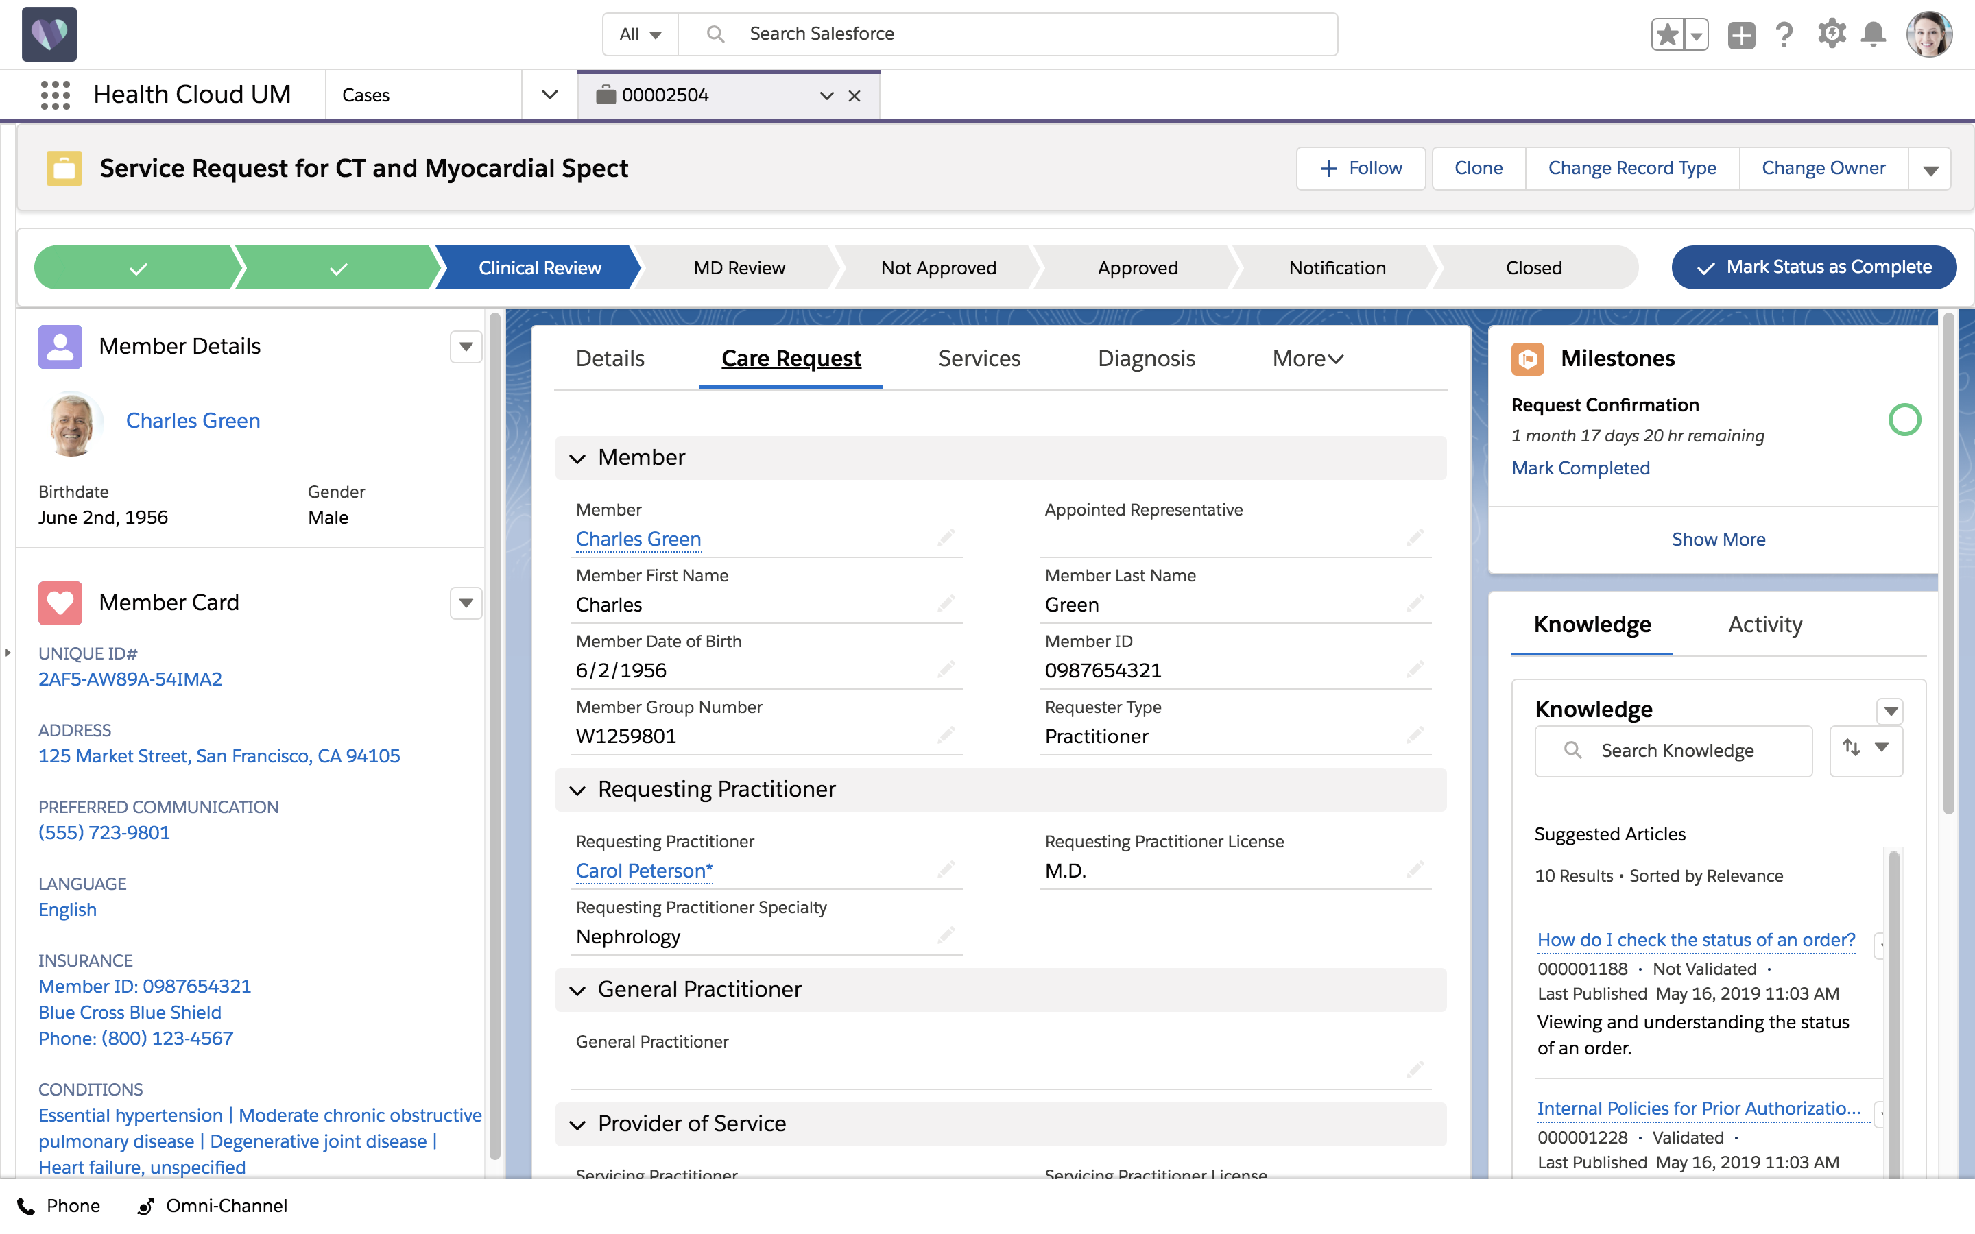Open Knowledge sort options dropdown
Image resolution: width=1975 pixels, height=1234 pixels.
(x=1866, y=750)
